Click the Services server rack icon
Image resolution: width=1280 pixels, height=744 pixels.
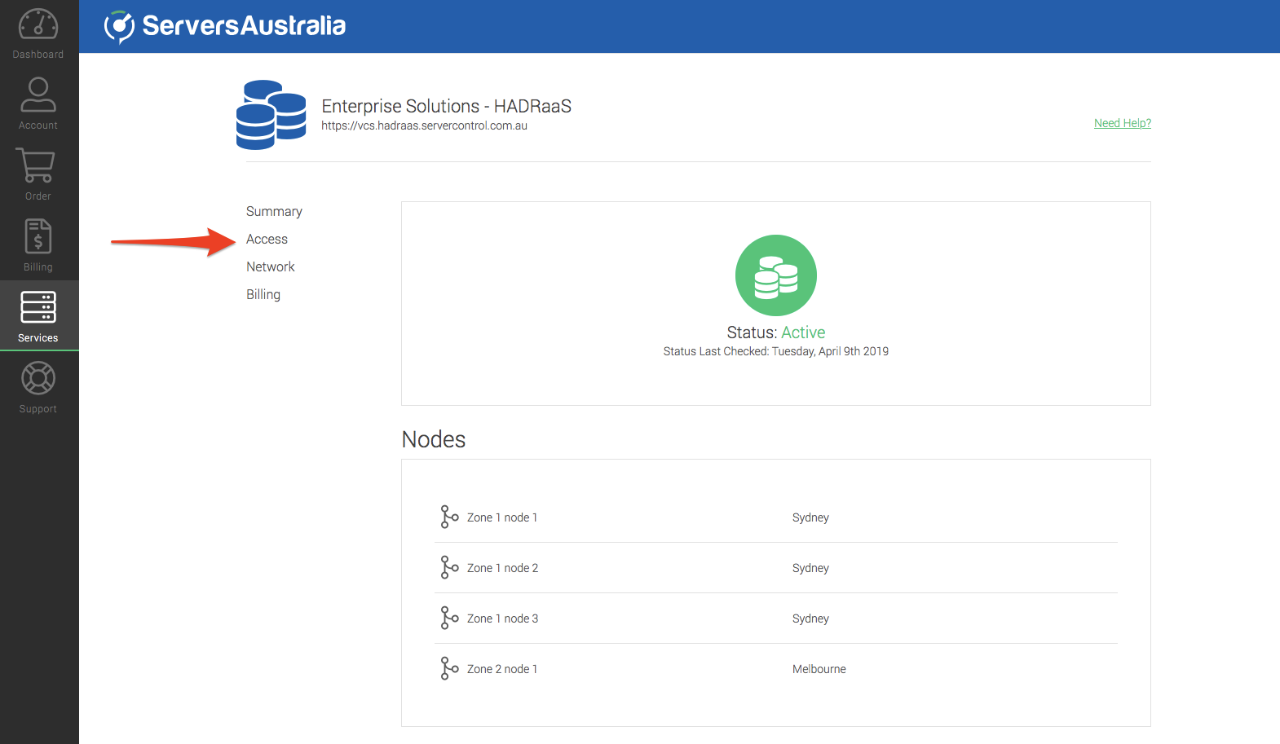point(38,307)
